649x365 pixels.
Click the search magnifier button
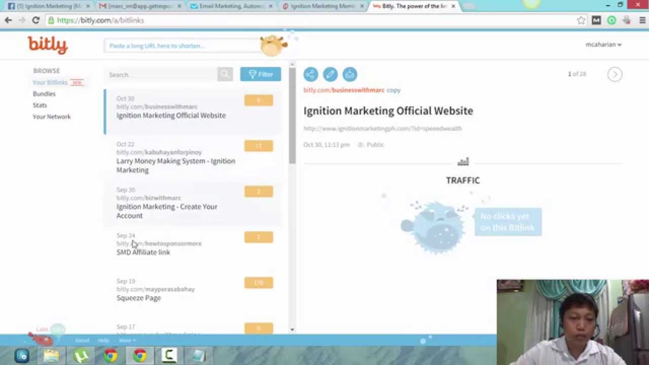coord(225,74)
